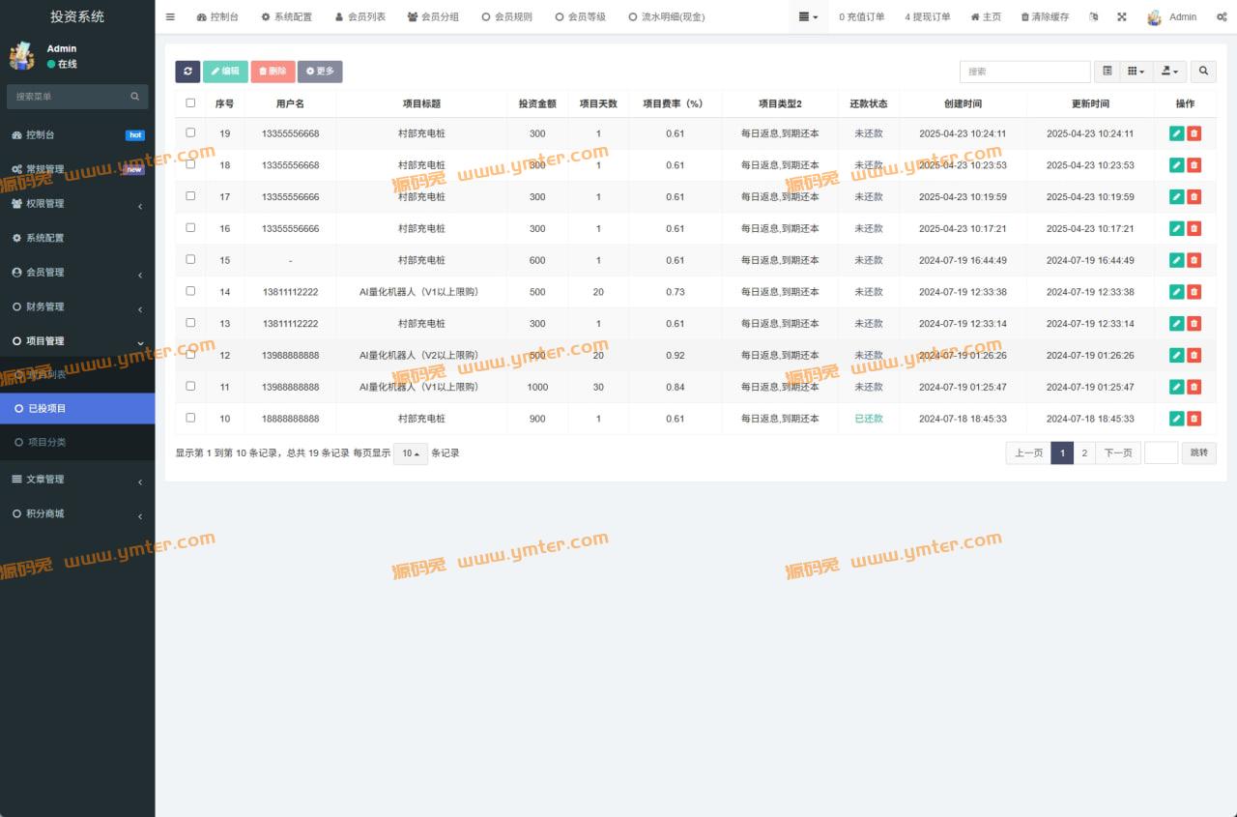Switch to the 会员等级 tab

(580, 16)
